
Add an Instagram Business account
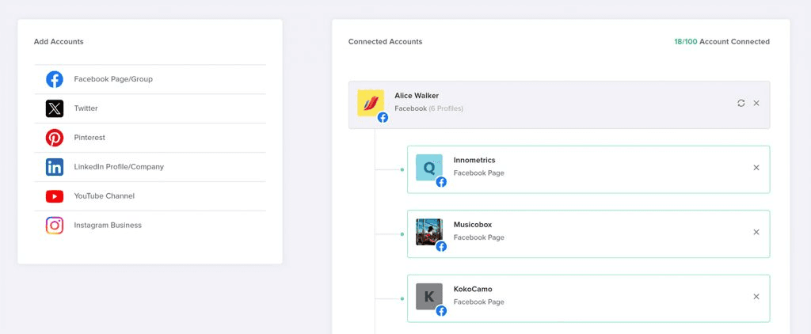tap(150, 226)
